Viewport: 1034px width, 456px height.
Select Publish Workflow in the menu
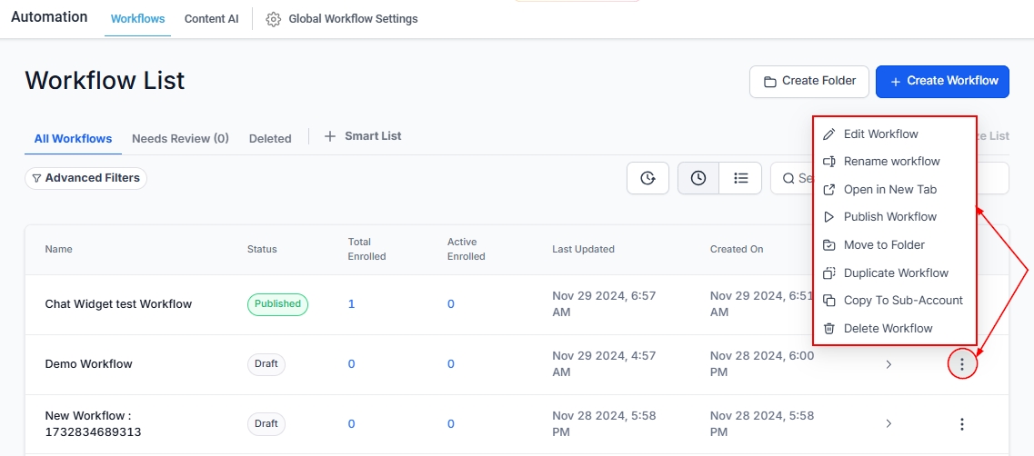[889, 217]
